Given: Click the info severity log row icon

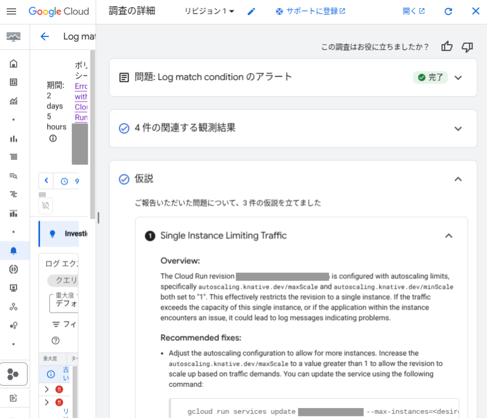Looking at the screenshot, I should click(x=51, y=374).
